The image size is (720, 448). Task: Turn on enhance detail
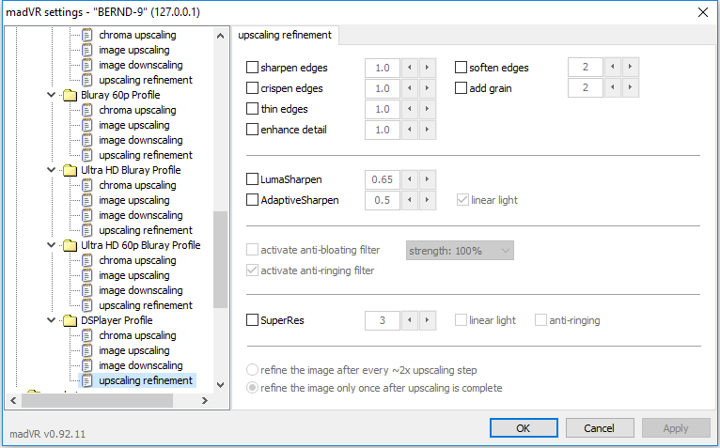(252, 130)
